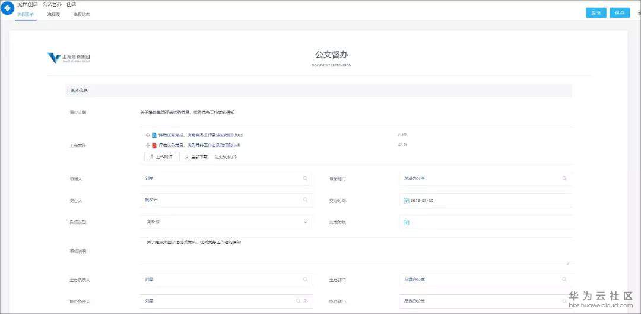Click the 公文督办 page title
The height and width of the screenshot is (314, 641).
click(x=331, y=55)
